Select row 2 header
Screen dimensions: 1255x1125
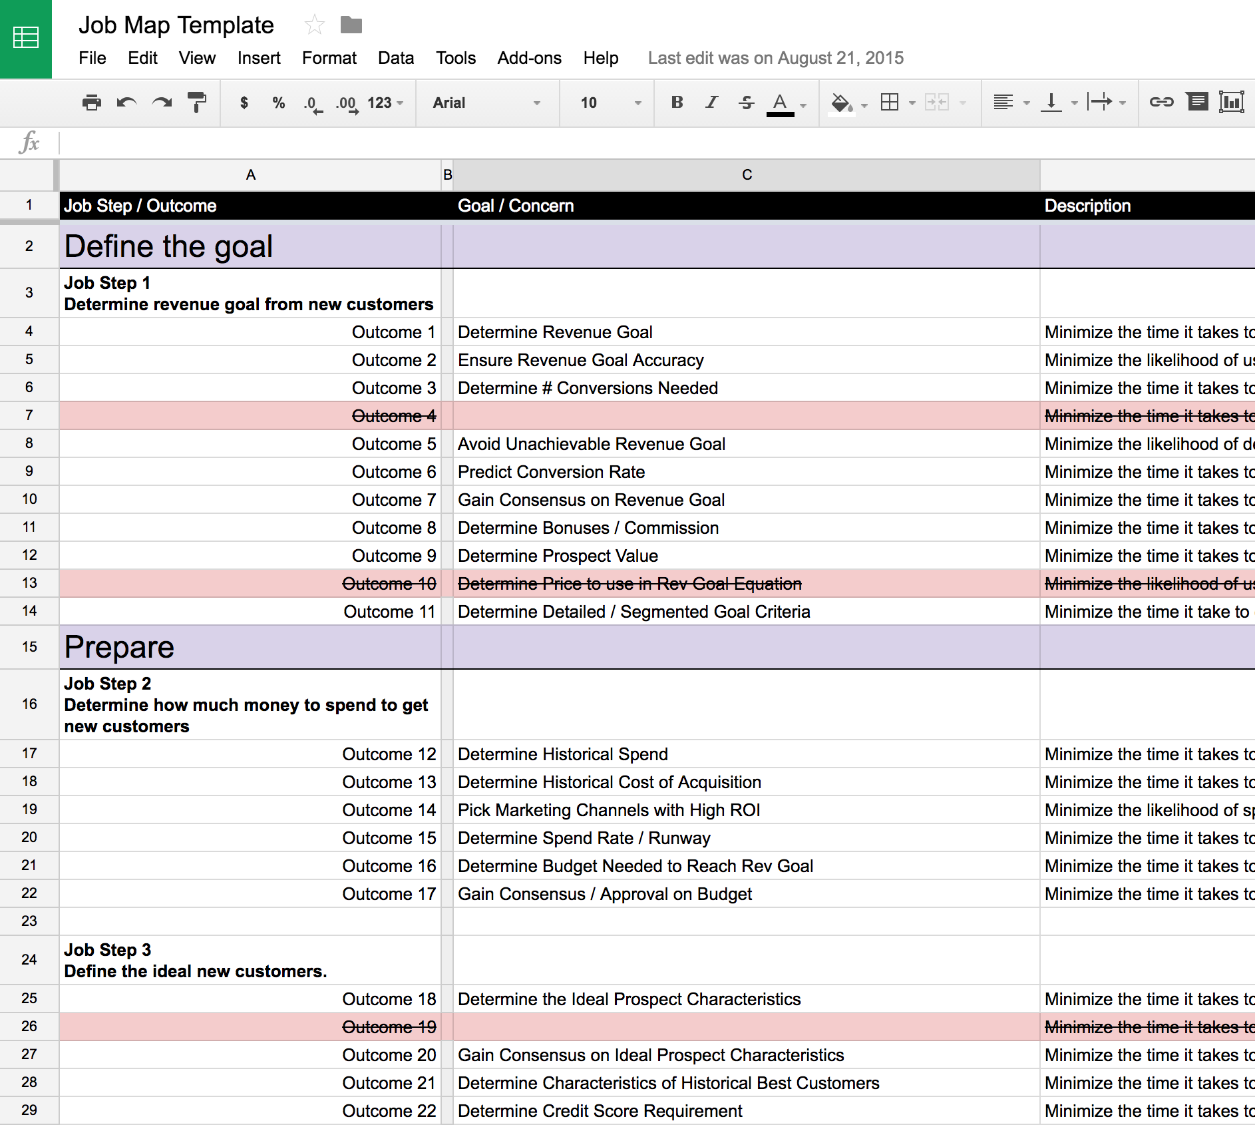29,246
